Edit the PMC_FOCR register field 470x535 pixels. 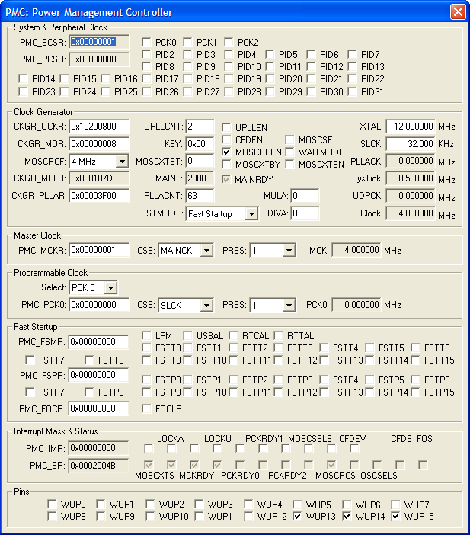[x=98, y=408]
